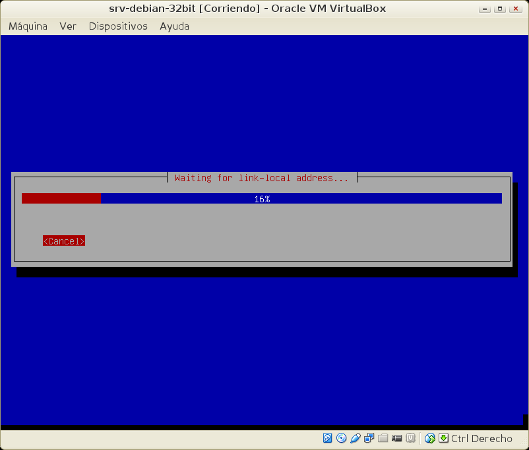Click the Ctrl Derecho host key label
The image size is (529, 450).
click(x=482, y=438)
